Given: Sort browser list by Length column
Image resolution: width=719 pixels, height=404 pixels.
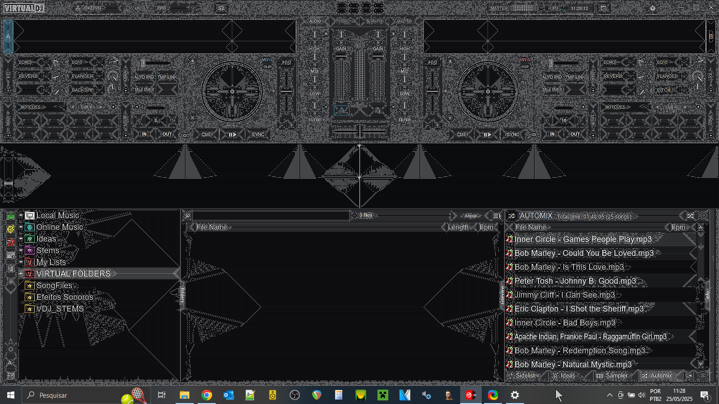Looking at the screenshot, I should click(458, 228).
